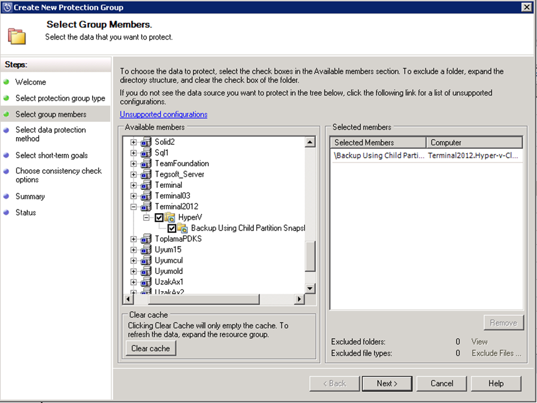This screenshot has width=537, height=403.
Task: Click the folder icon in the wizard header
Action: [17, 36]
